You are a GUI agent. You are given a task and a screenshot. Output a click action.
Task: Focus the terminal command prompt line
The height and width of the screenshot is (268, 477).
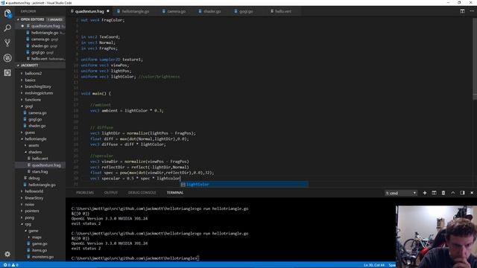135,258
